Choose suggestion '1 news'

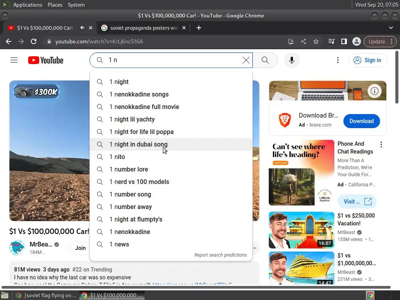click(x=171, y=245)
